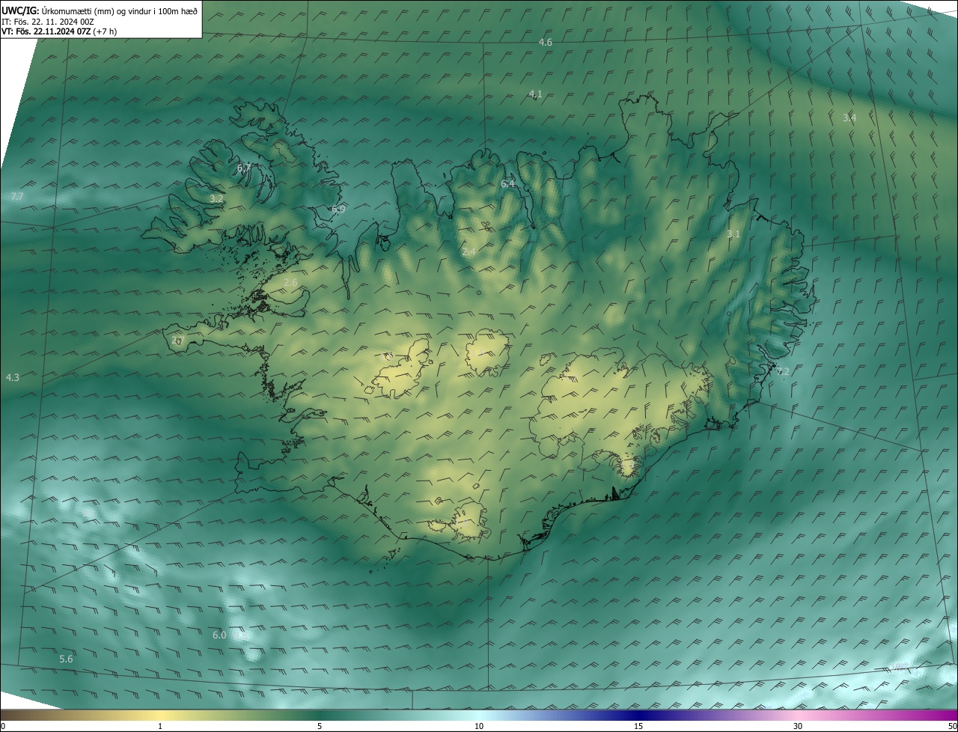
Task: Click the 4.6 value label
Action: pos(546,43)
